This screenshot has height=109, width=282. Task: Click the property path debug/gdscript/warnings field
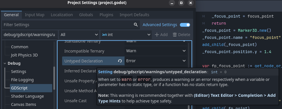(x=30, y=35)
